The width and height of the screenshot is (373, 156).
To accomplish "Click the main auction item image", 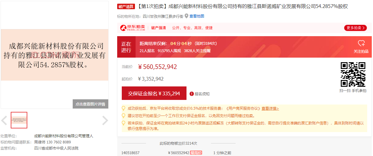I will point(55,55).
